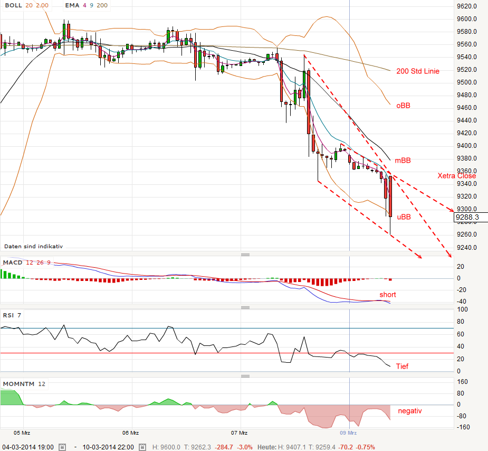Click the EMA parameter 200
488x451 pixels.
pyautogui.click(x=102, y=5)
